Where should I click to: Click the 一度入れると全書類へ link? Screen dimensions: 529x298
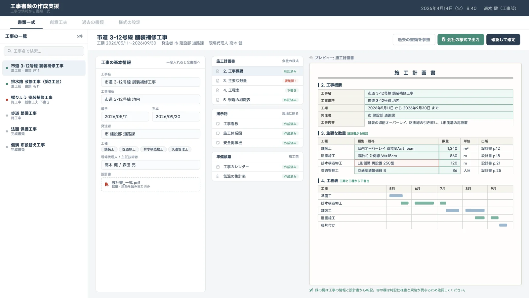(x=183, y=63)
